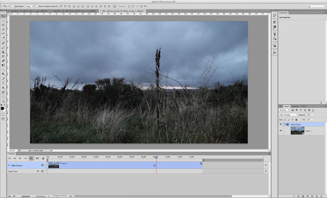
Task: Step to next frame in Timeline
Action: pos(26,158)
